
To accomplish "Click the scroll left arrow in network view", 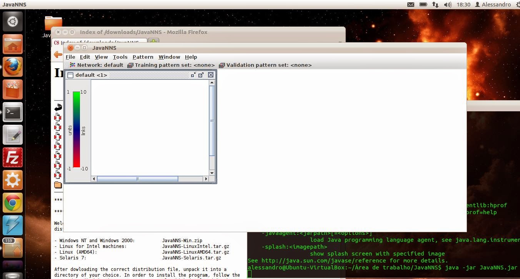I will click(94, 179).
